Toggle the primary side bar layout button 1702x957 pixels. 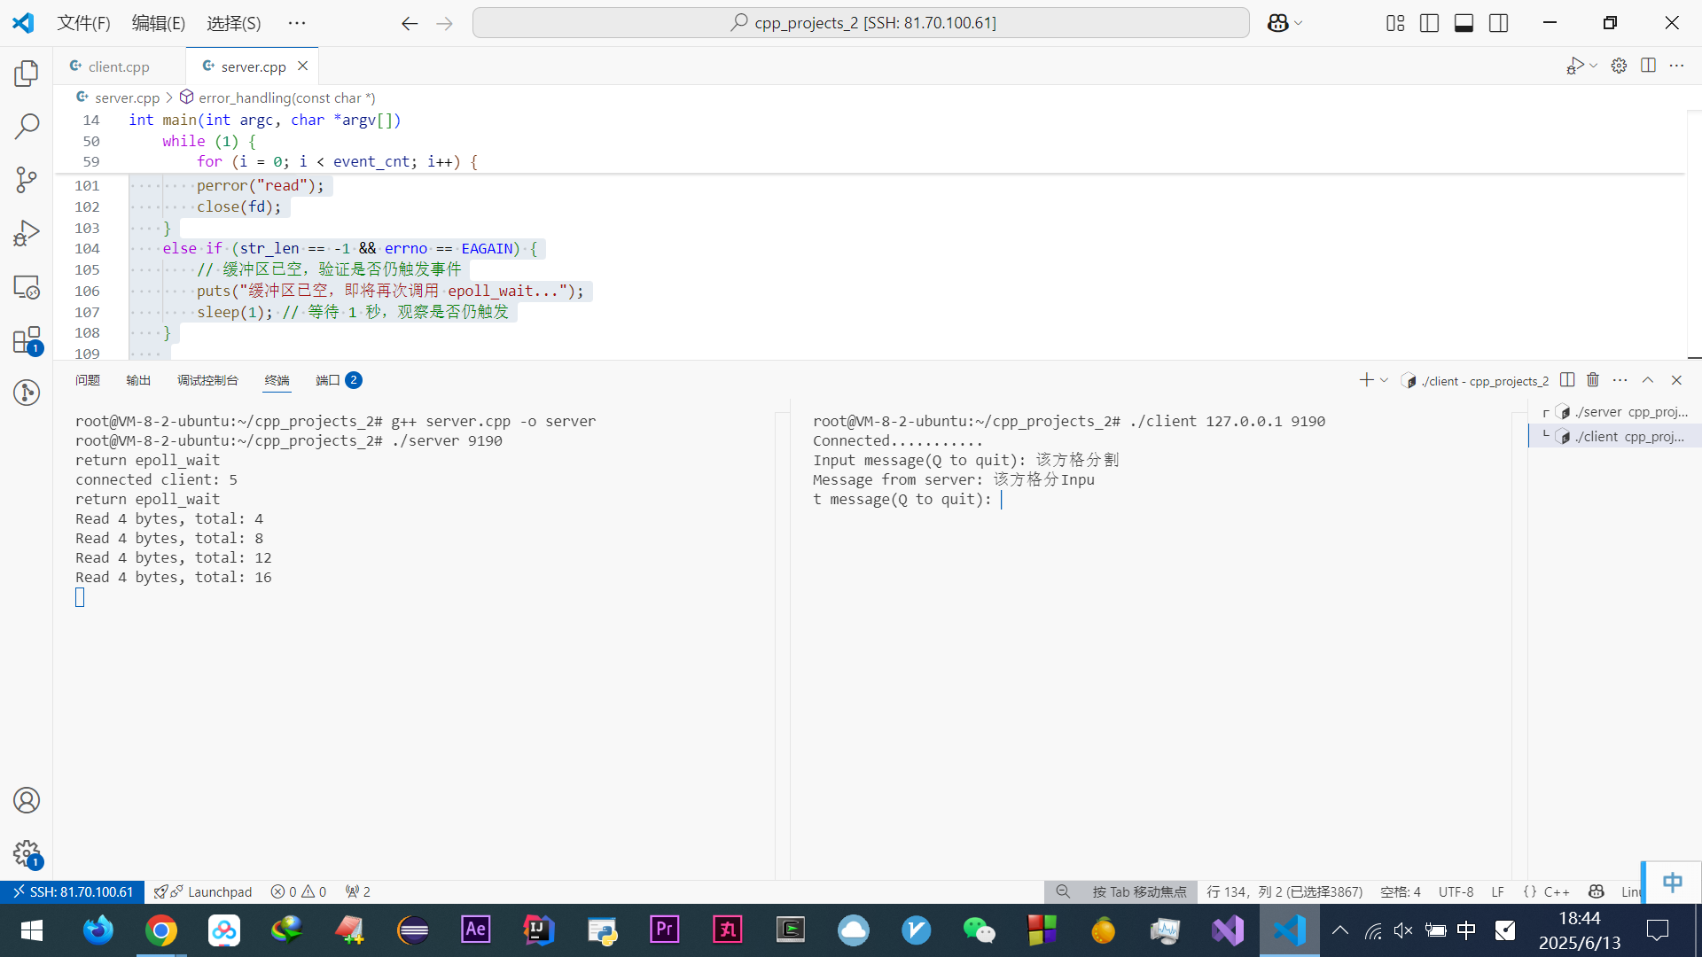(x=1429, y=23)
